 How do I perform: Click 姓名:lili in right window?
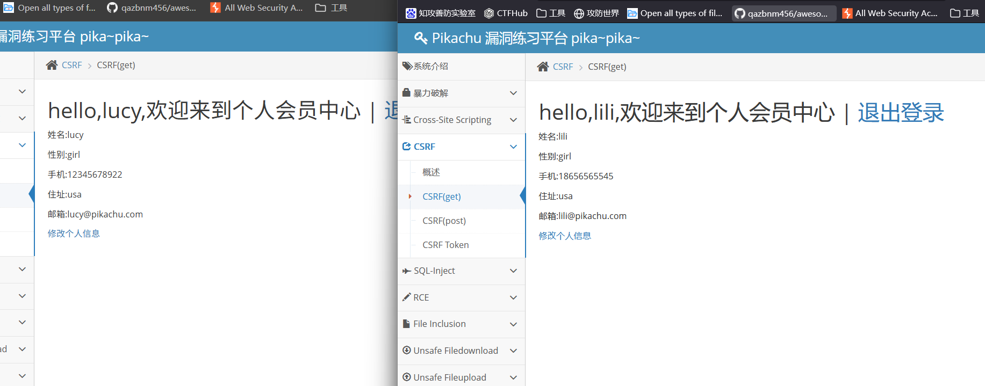(x=553, y=136)
